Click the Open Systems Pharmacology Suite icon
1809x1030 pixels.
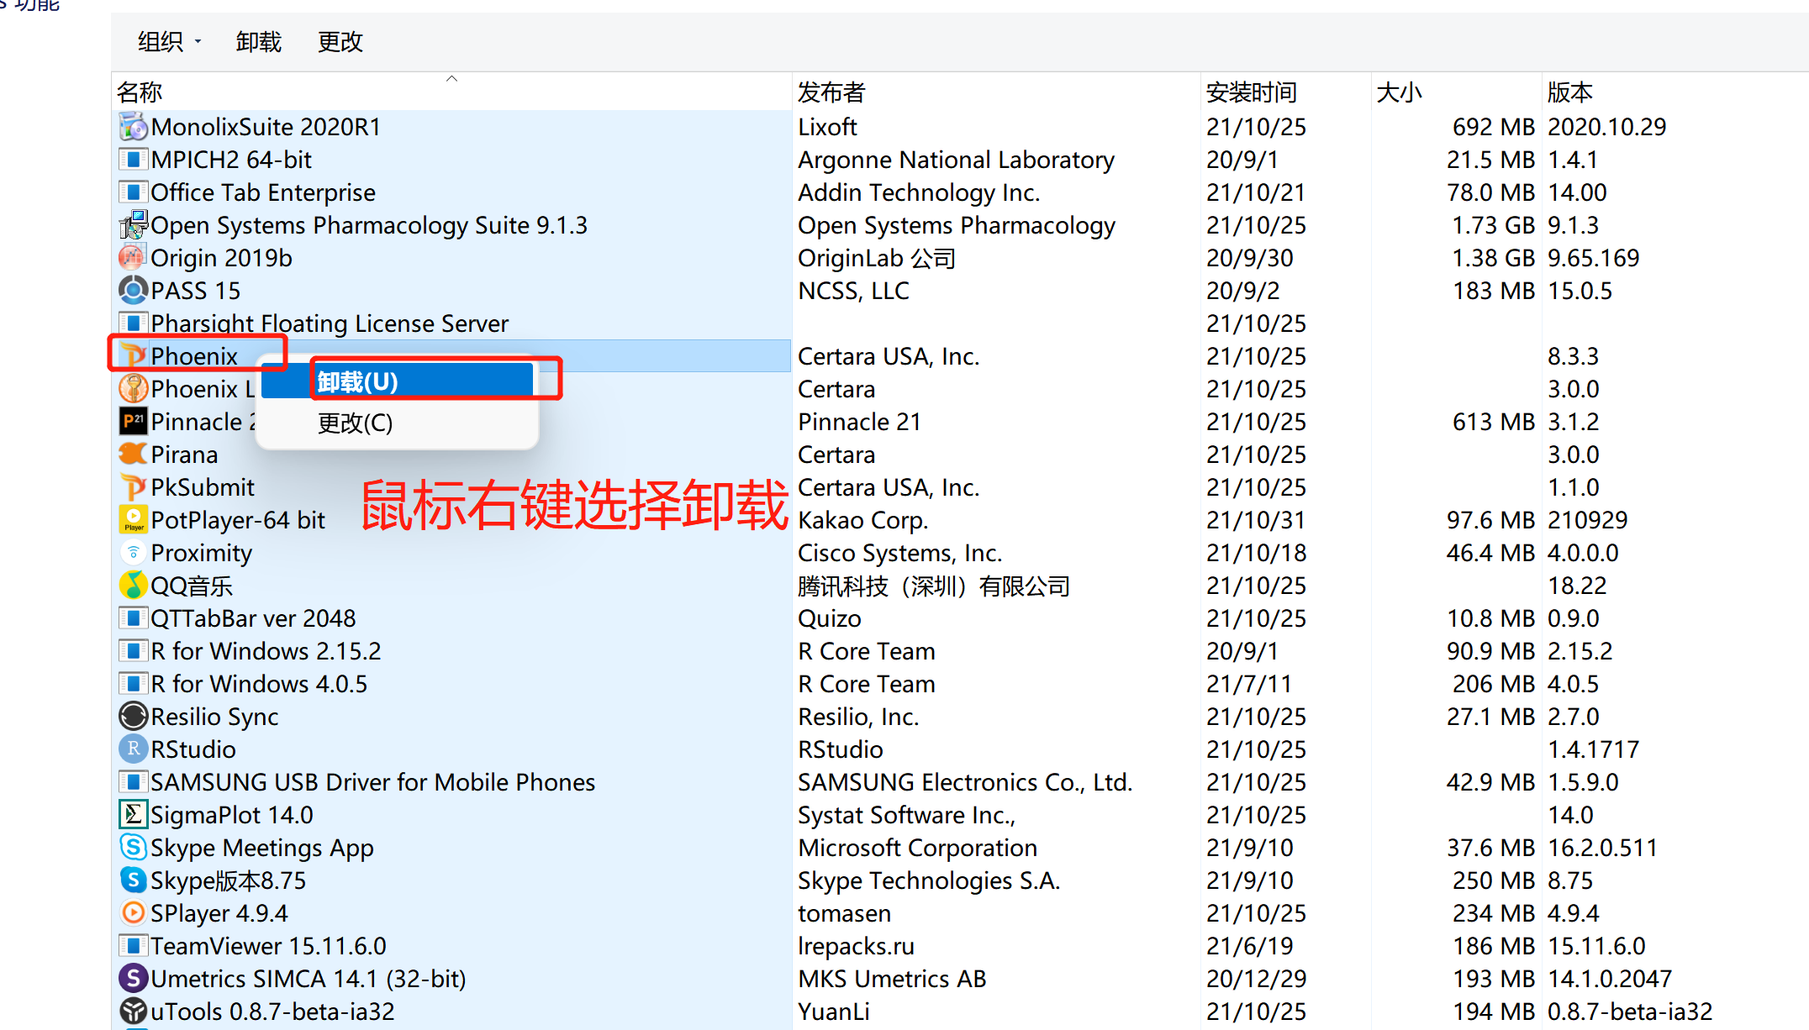[x=133, y=225]
